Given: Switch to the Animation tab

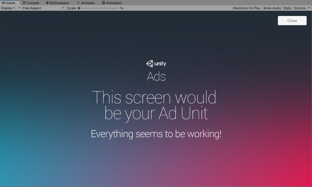Looking at the screenshot, I should [x=112, y=3].
